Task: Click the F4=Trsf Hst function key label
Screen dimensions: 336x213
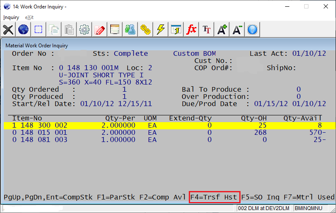Action: coord(213,197)
